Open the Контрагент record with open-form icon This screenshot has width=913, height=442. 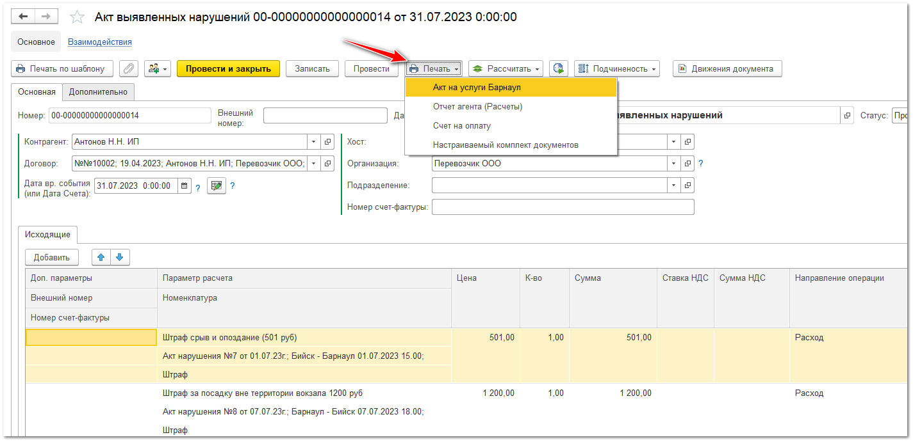click(x=327, y=141)
